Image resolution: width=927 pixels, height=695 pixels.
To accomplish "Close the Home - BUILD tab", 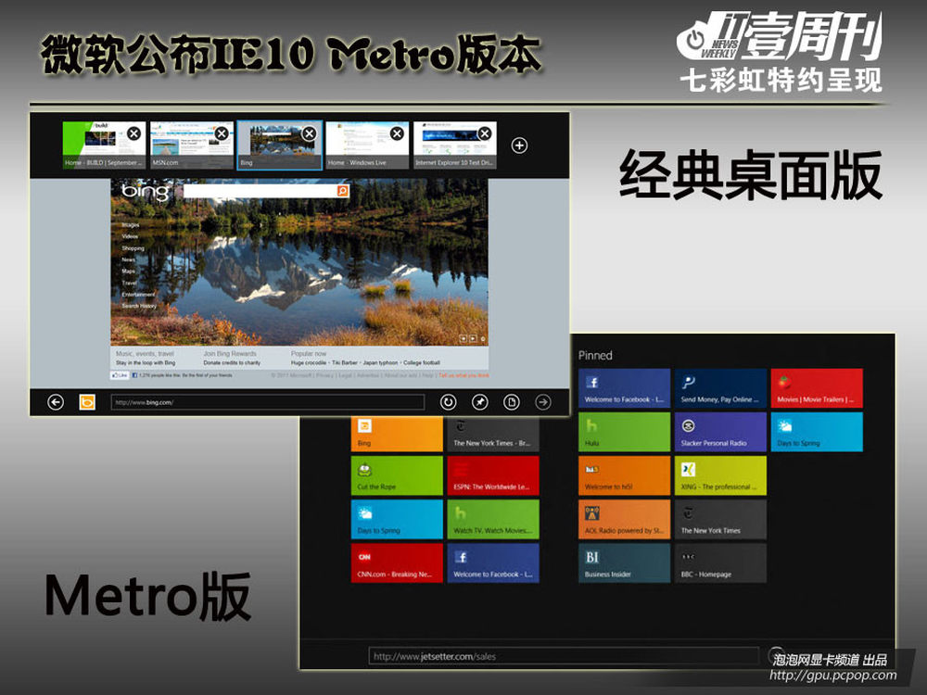I will pyautogui.click(x=134, y=133).
